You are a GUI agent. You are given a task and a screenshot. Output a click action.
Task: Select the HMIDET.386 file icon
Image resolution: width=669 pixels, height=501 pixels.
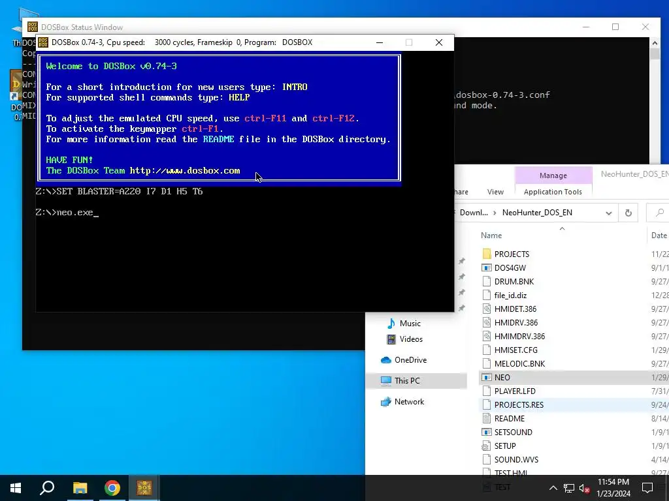[486, 309]
